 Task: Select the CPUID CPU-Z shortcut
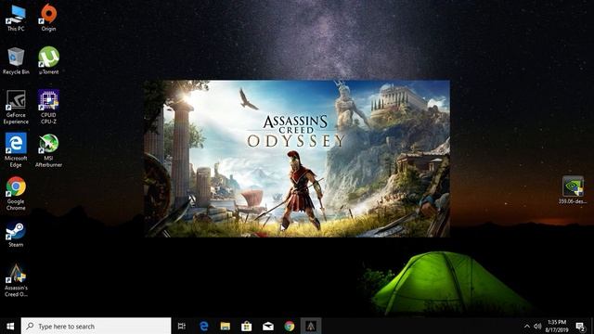click(48, 108)
